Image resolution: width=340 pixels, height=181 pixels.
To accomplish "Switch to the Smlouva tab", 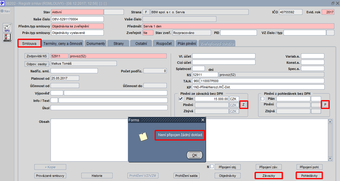I will [29, 43].
